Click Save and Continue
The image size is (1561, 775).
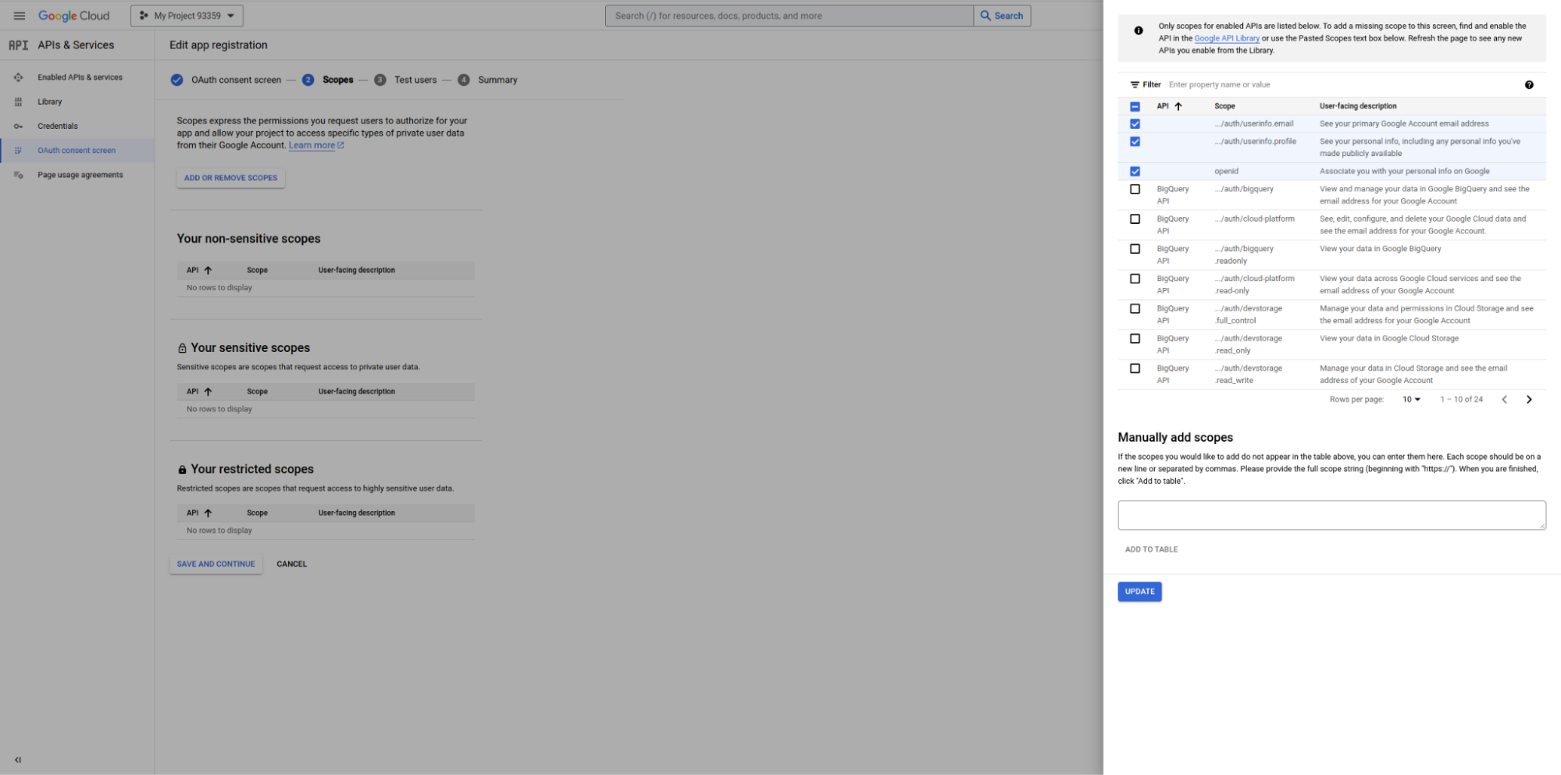click(216, 564)
